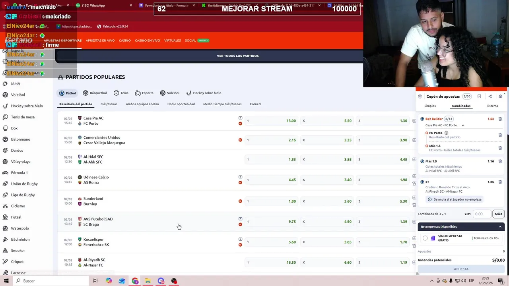Collapse the Casa Pia AC - FC Porto Bet Builder details

coord(463,125)
